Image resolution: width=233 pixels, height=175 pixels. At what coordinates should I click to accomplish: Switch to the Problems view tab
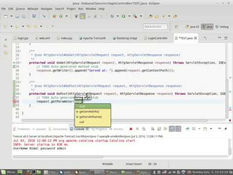[x=22, y=129]
